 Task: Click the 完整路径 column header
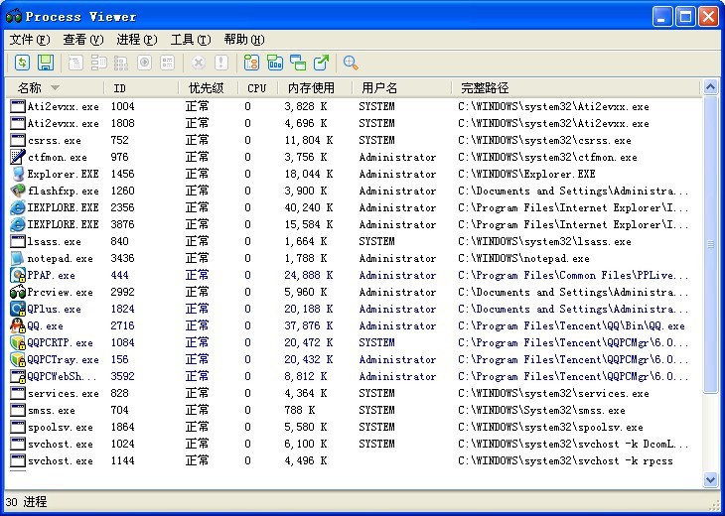pos(485,88)
